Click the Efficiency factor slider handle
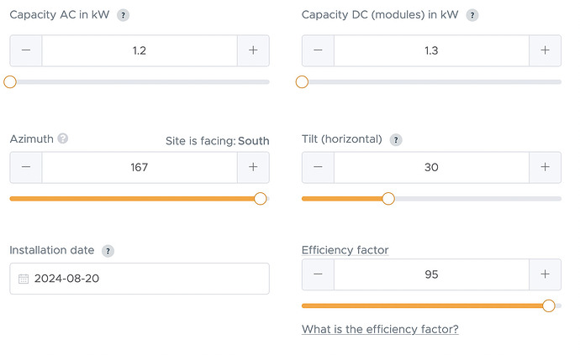The image size is (580, 355). tap(549, 305)
